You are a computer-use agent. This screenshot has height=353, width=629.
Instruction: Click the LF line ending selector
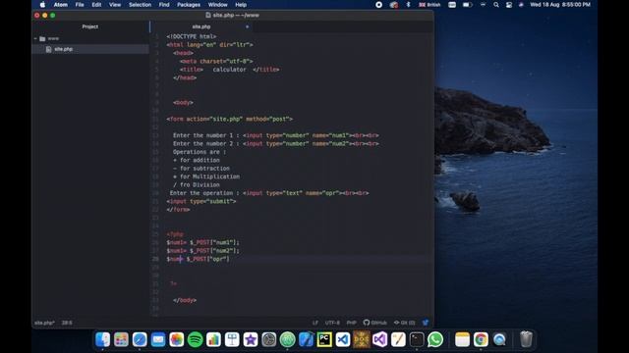tap(315, 323)
